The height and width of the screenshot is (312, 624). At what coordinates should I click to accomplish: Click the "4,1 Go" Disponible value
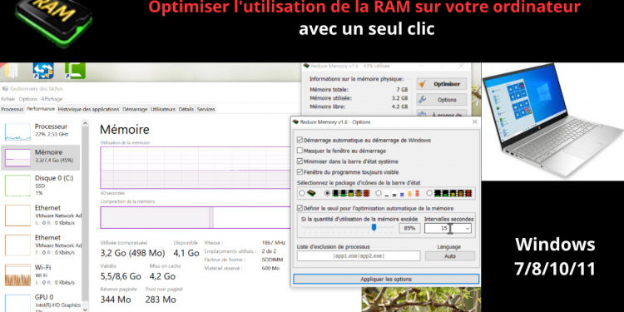coord(186,253)
